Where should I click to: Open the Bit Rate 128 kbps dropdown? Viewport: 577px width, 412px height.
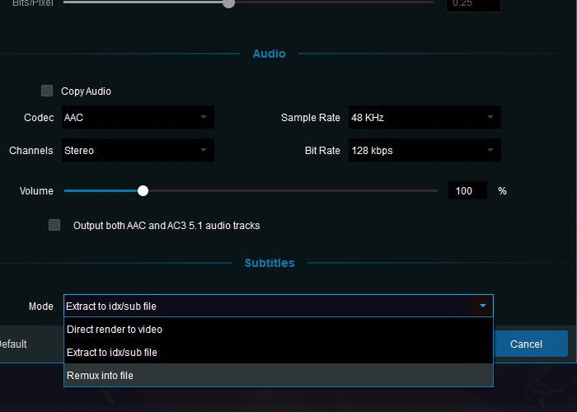point(425,150)
